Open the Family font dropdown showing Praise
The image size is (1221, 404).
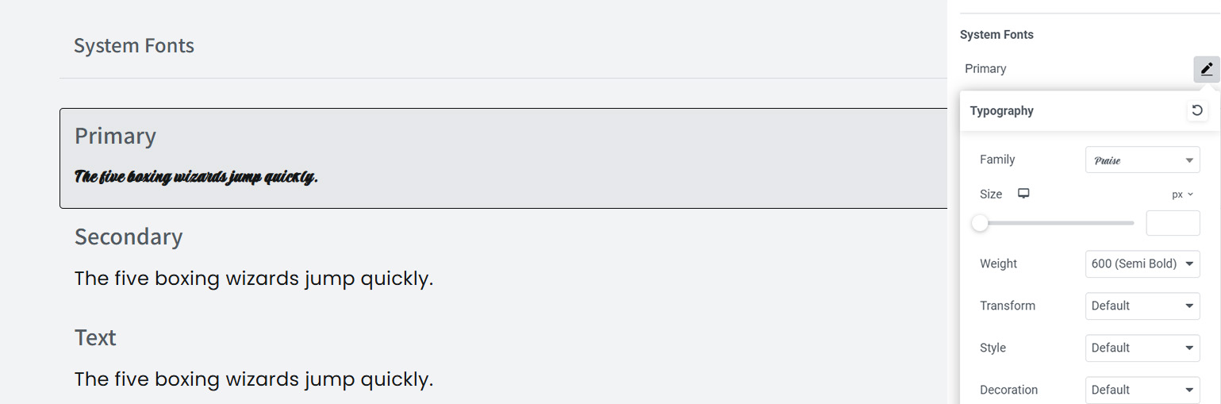coord(1142,160)
